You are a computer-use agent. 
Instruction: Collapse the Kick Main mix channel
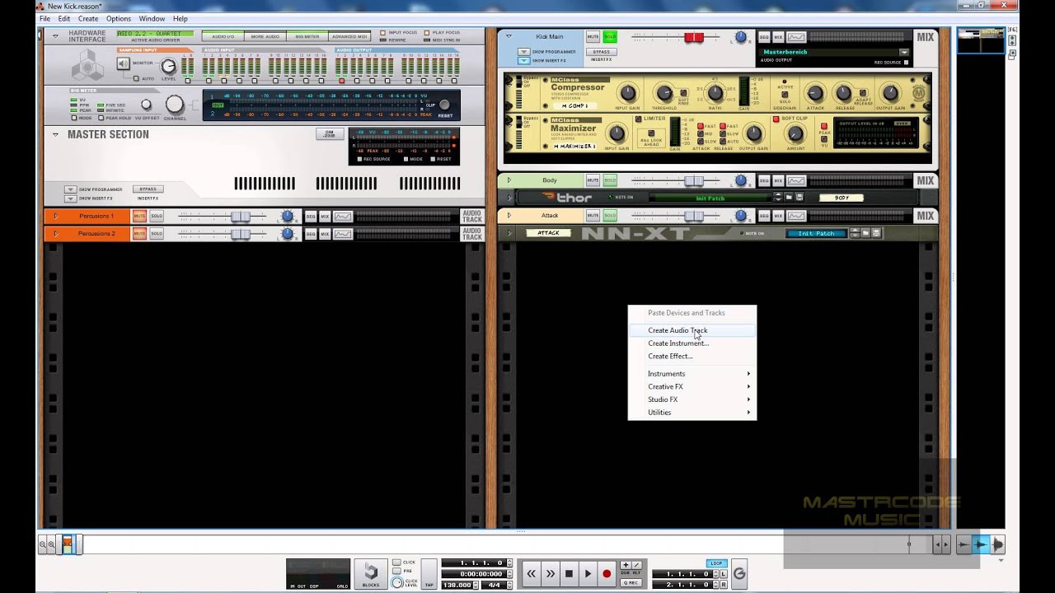click(509, 36)
